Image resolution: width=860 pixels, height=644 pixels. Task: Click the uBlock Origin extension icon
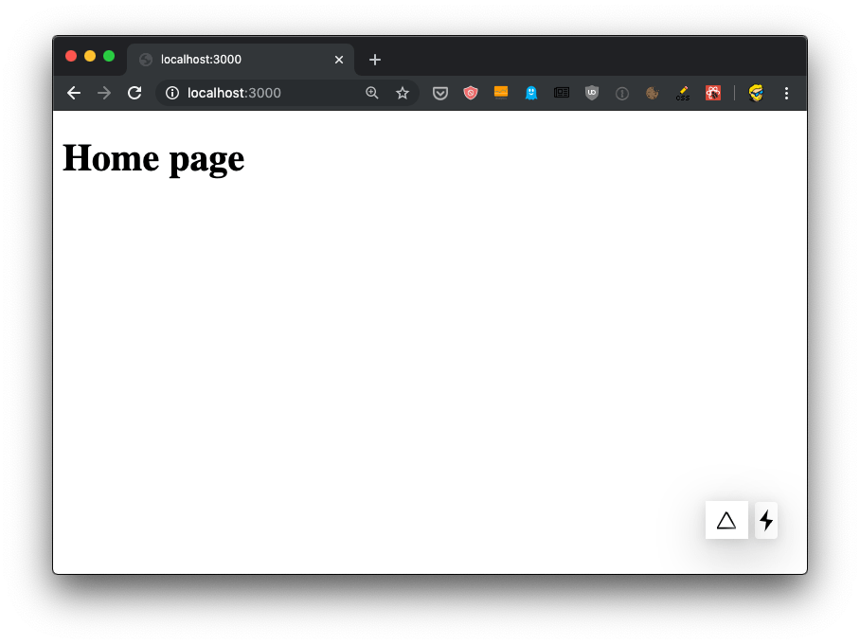tap(591, 93)
